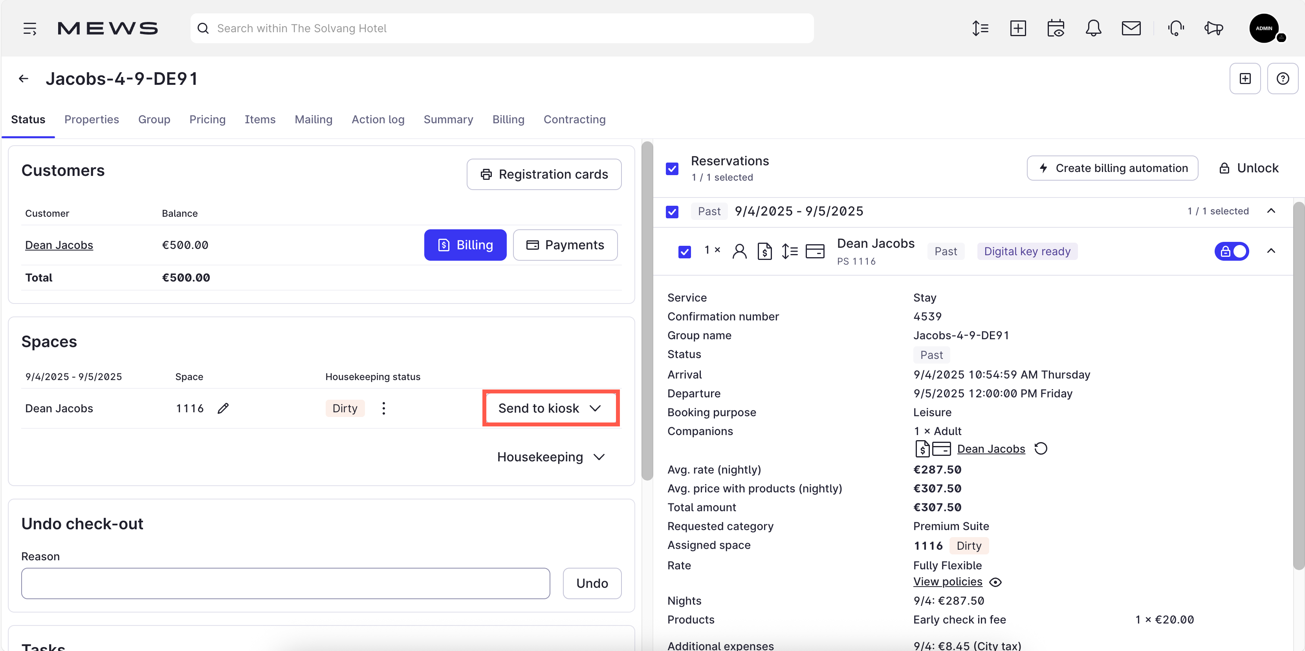The height and width of the screenshot is (651, 1305).
Task: Switch to the Properties tab
Action: pos(92,119)
